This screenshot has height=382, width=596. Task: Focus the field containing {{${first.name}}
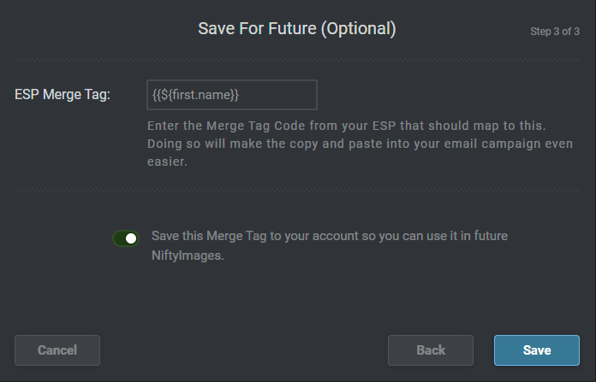231,95
